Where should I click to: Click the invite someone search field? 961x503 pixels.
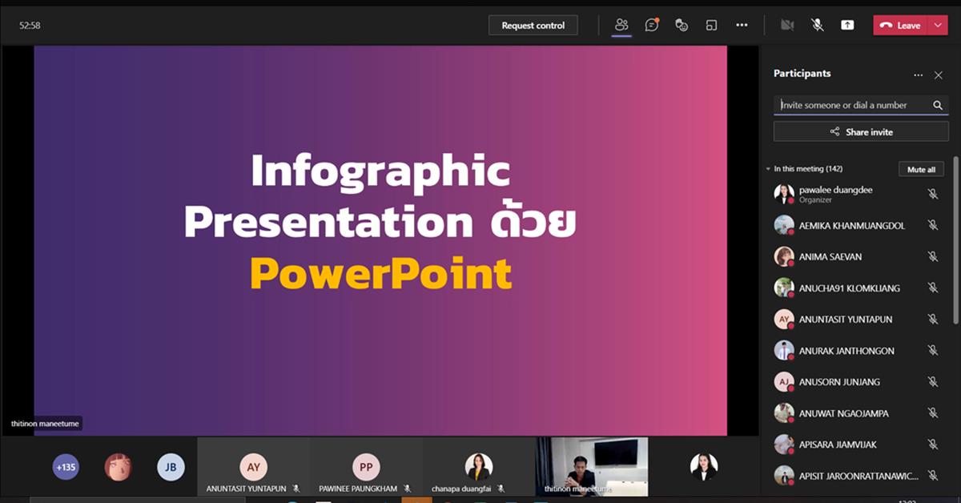tap(861, 105)
